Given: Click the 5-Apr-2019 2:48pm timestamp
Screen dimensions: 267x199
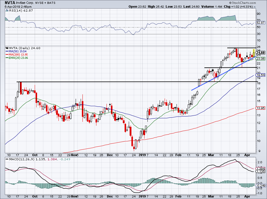Looking at the screenshot, I should 18,7.
